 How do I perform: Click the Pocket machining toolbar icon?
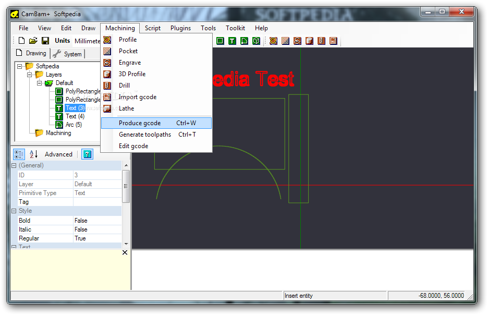pyautogui.click(x=285, y=41)
